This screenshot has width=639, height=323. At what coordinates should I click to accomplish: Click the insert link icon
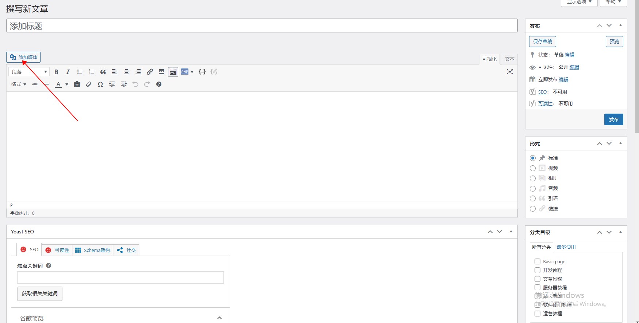click(x=150, y=72)
